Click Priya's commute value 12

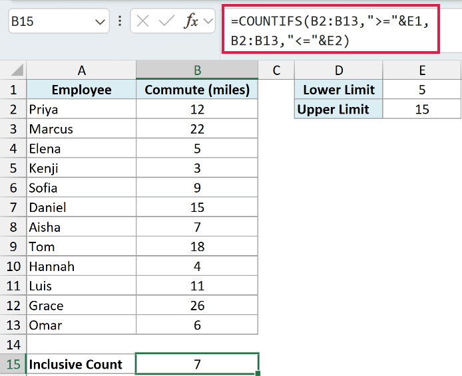197,109
